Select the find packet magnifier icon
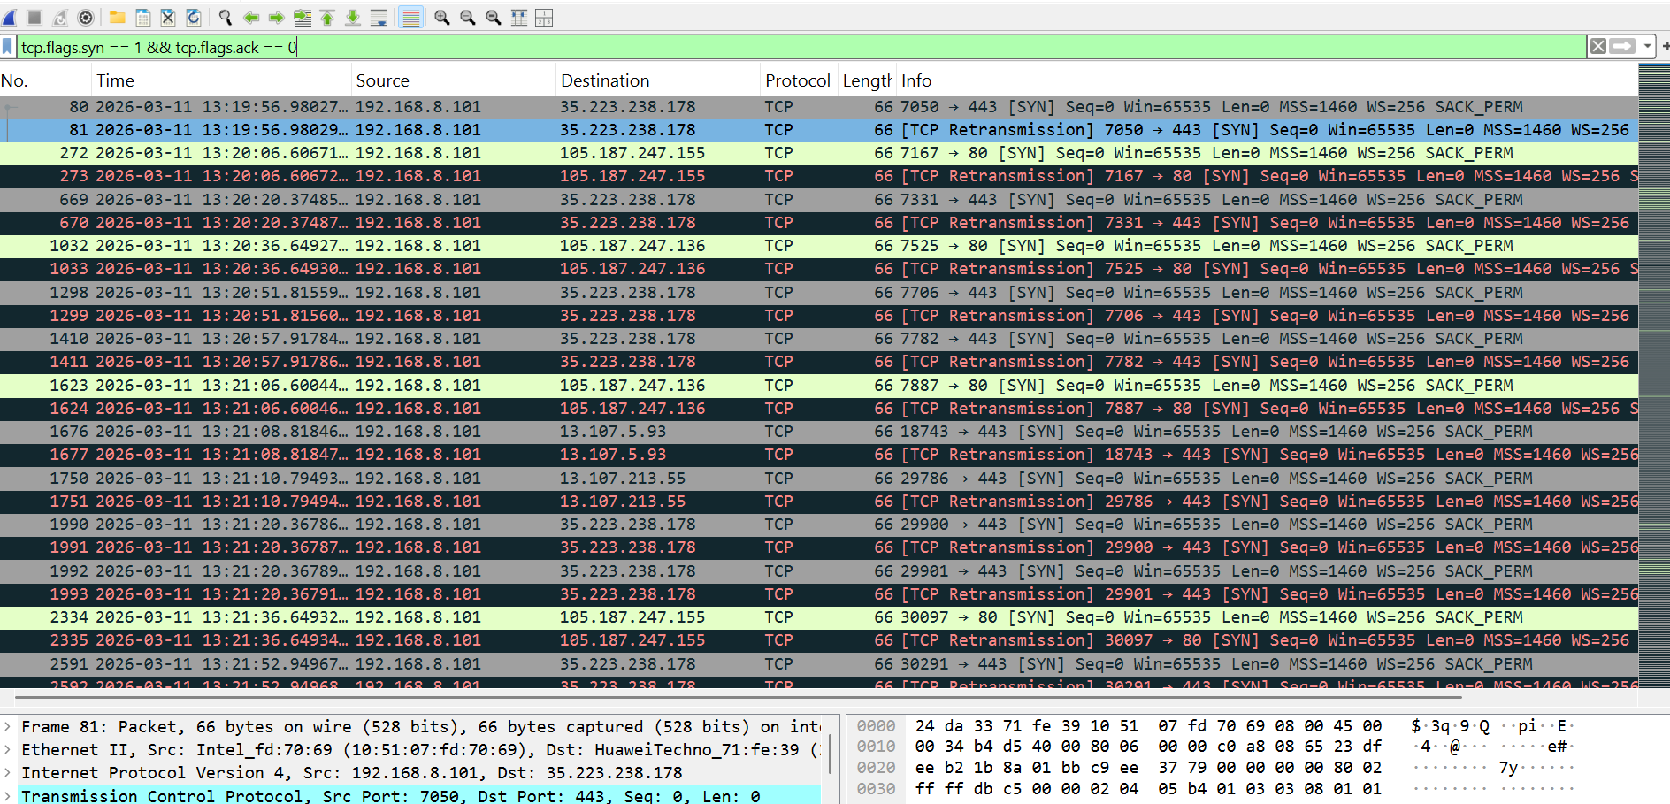The image size is (1670, 804). (224, 18)
